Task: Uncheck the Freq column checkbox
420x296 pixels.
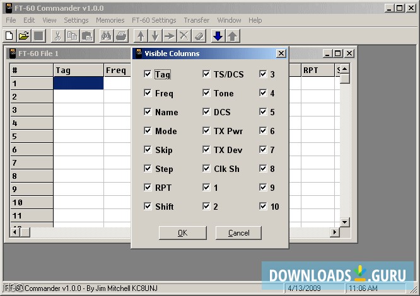Action: point(148,93)
